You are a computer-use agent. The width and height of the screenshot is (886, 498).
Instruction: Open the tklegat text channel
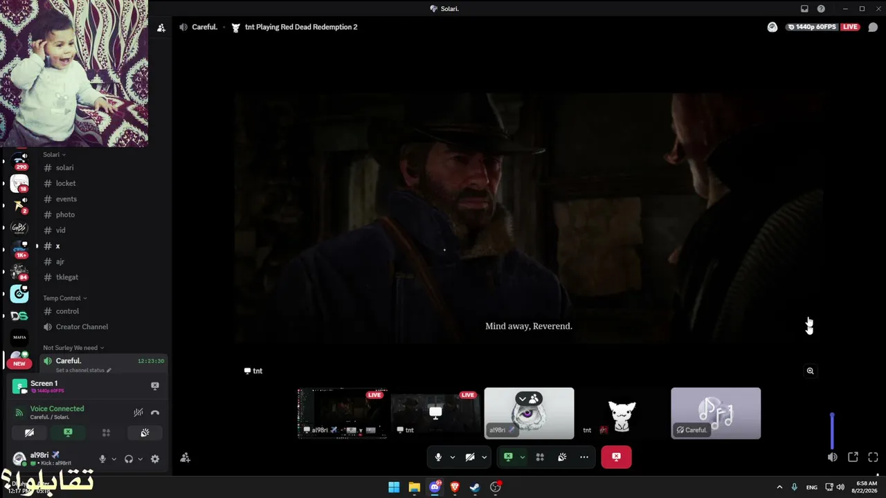point(102,277)
